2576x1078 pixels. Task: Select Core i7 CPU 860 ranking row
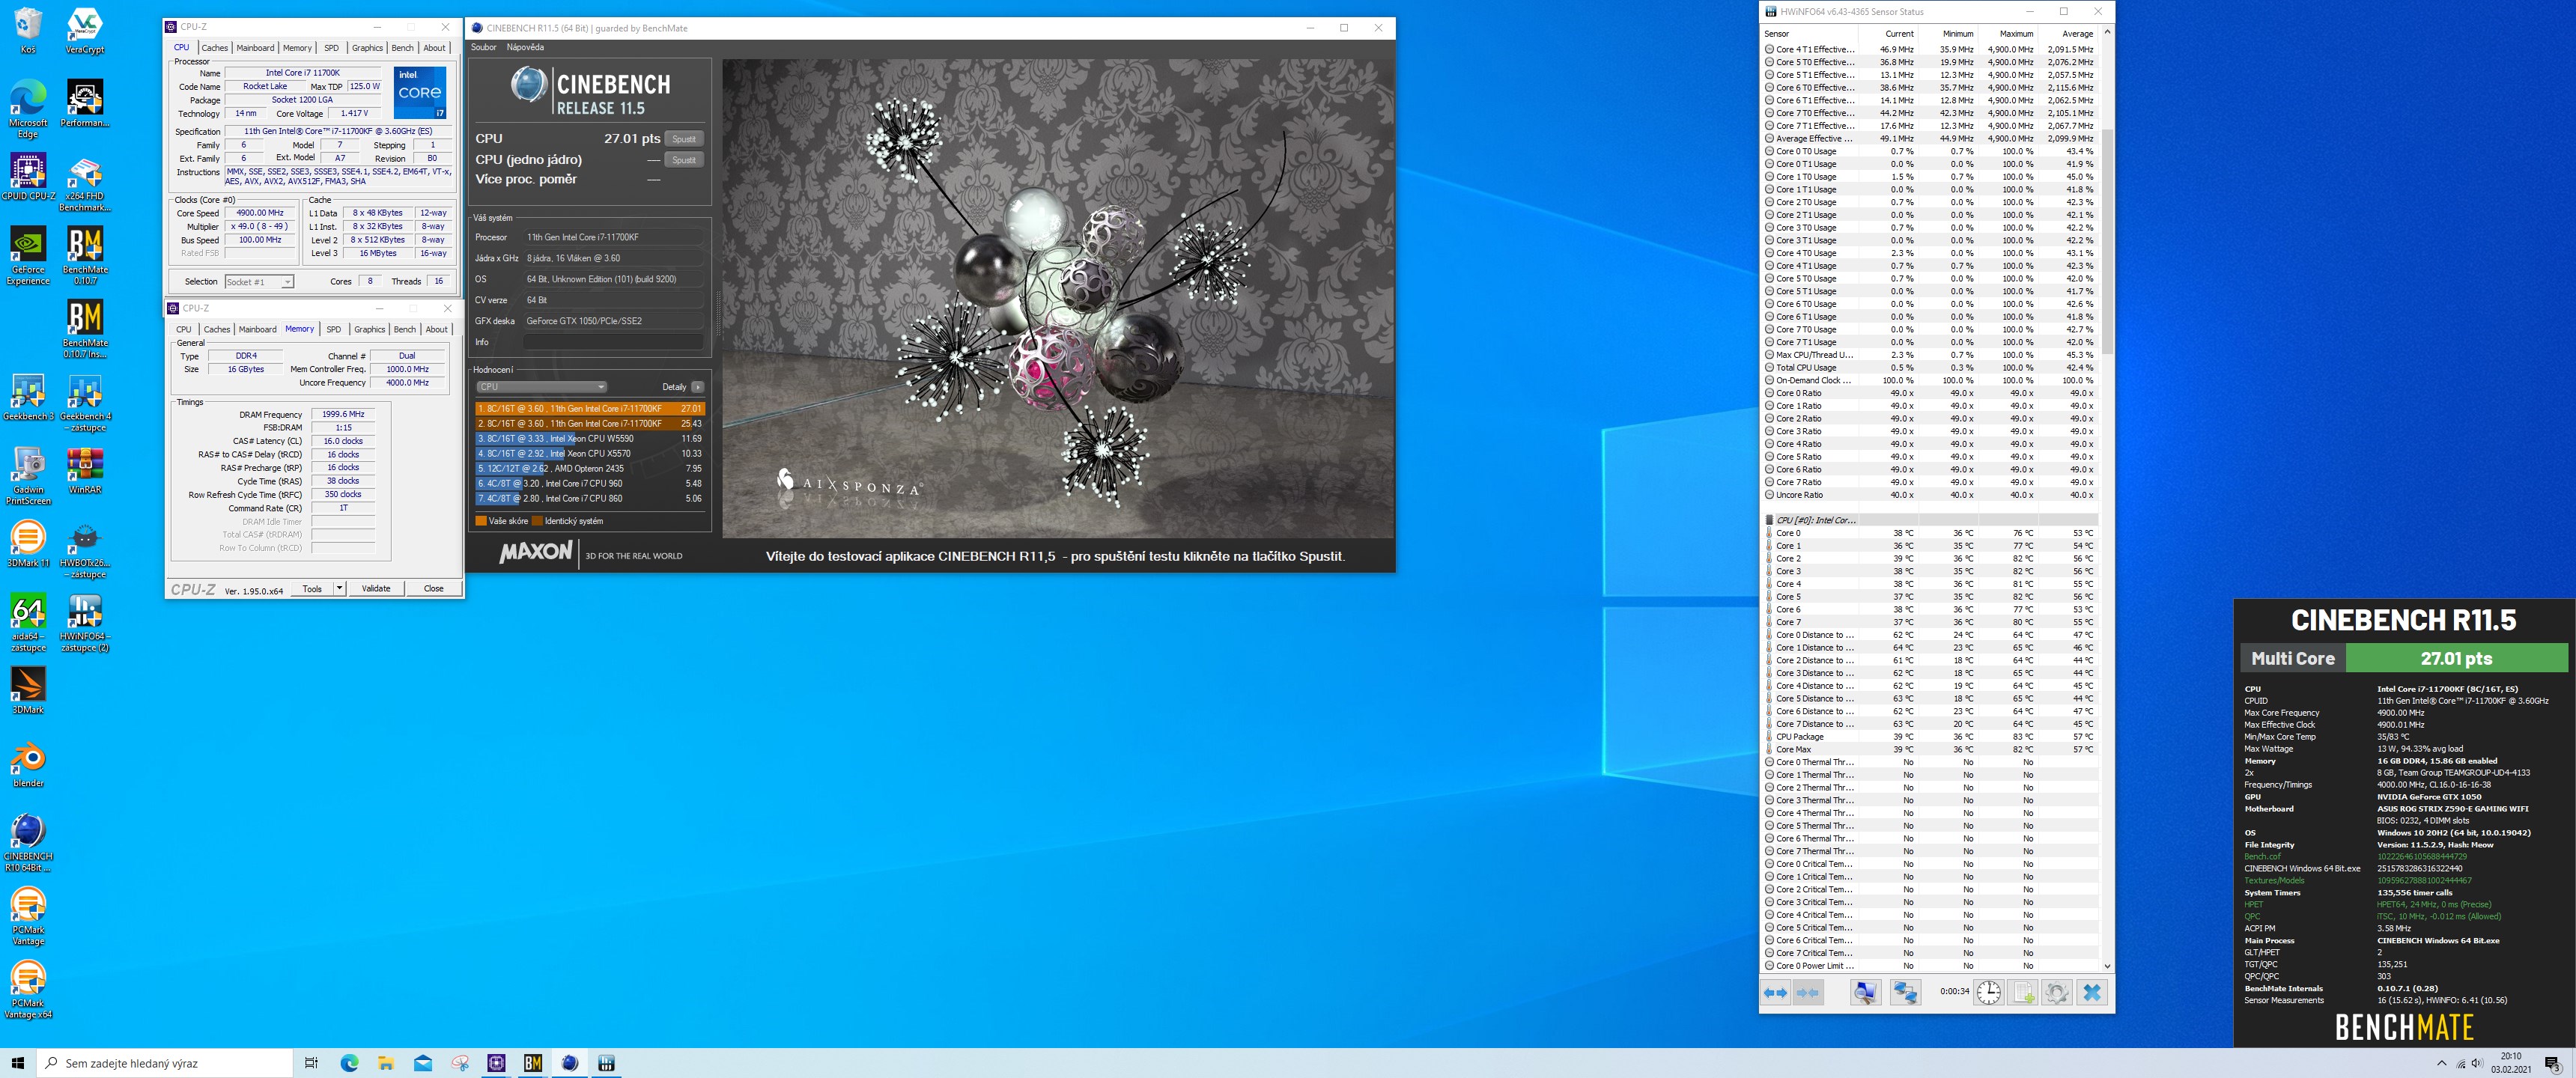tap(590, 498)
